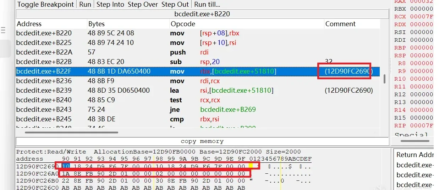Screen dimensions: 439x190
Task: Click the R13 register value
Action: coord(421,102)
